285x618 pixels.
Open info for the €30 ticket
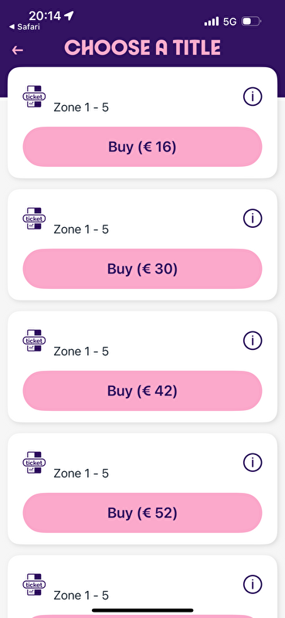point(253,218)
